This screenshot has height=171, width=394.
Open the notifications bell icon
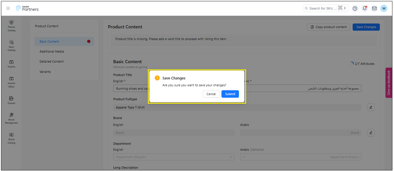[364, 8]
